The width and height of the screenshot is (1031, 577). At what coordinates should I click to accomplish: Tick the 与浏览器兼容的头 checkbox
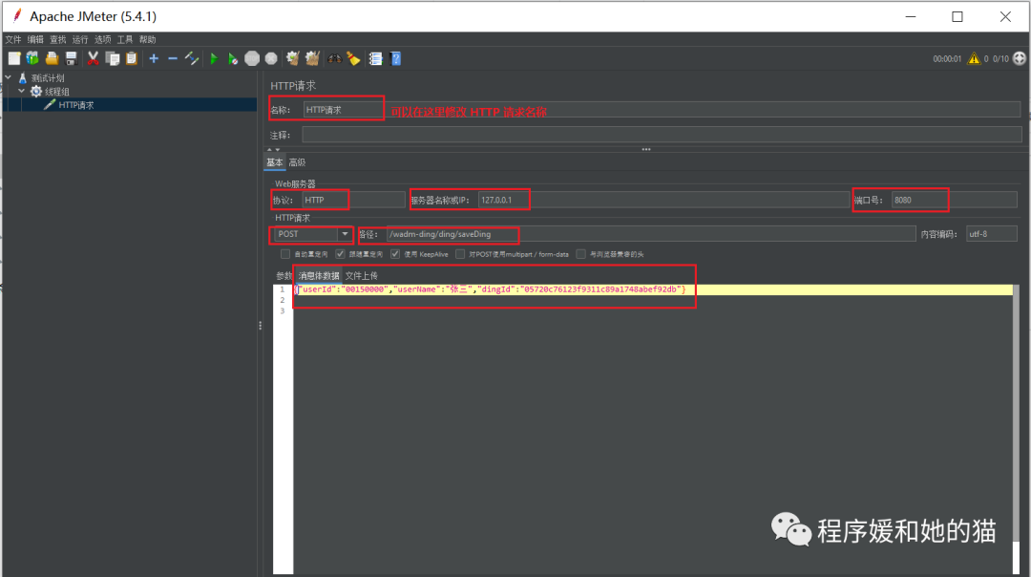580,254
